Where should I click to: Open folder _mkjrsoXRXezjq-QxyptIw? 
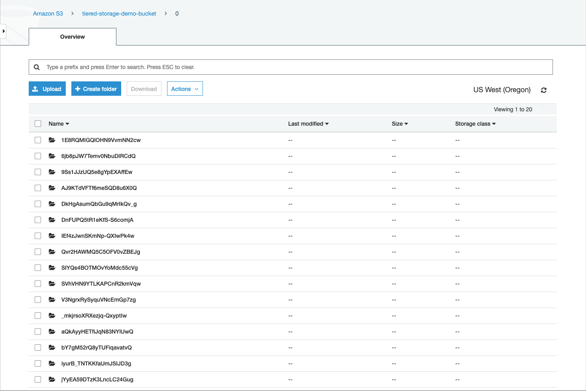tap(94, 316)
